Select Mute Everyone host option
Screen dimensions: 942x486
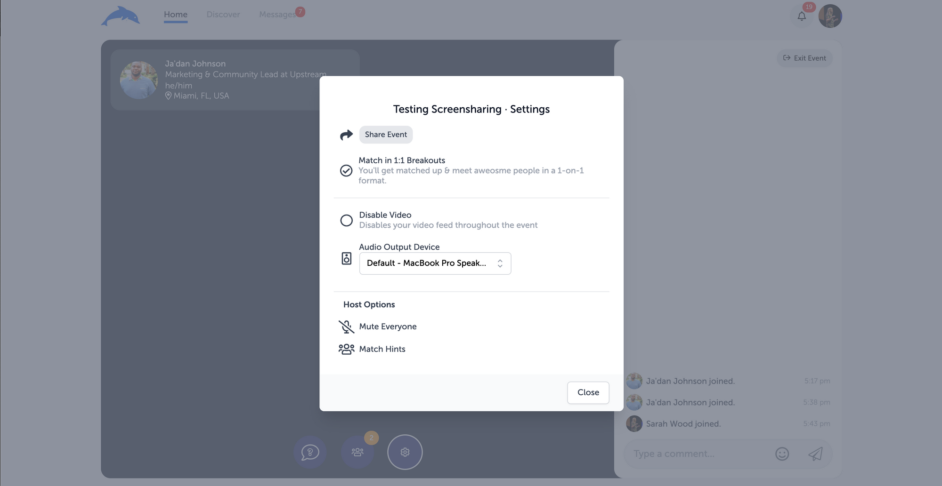pos(388,327)
